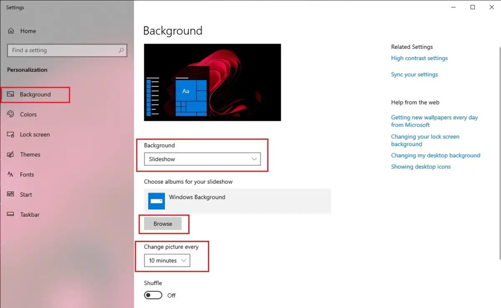Open High contrast settings link

(x=419, y=58)
